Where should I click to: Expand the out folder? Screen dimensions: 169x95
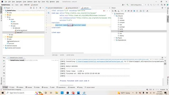(x=5, y=15)
